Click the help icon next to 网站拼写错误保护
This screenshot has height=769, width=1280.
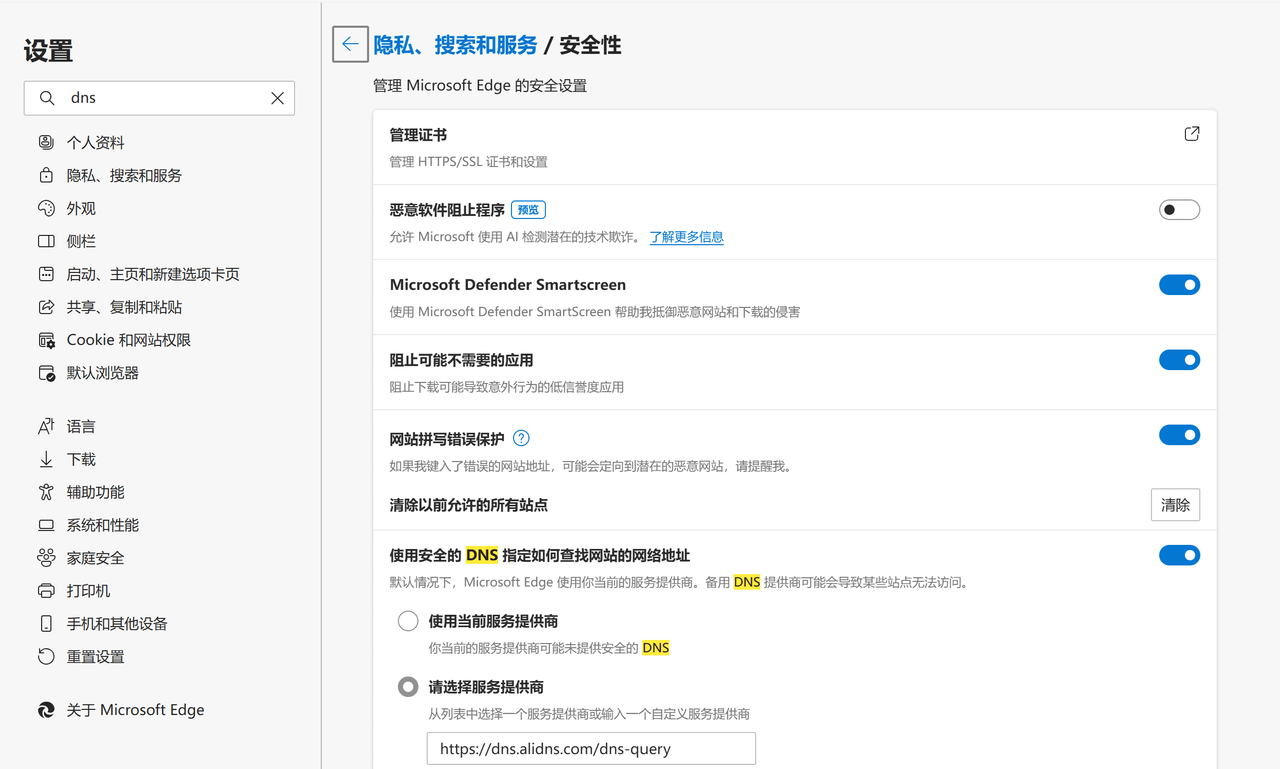click(521, 438)
